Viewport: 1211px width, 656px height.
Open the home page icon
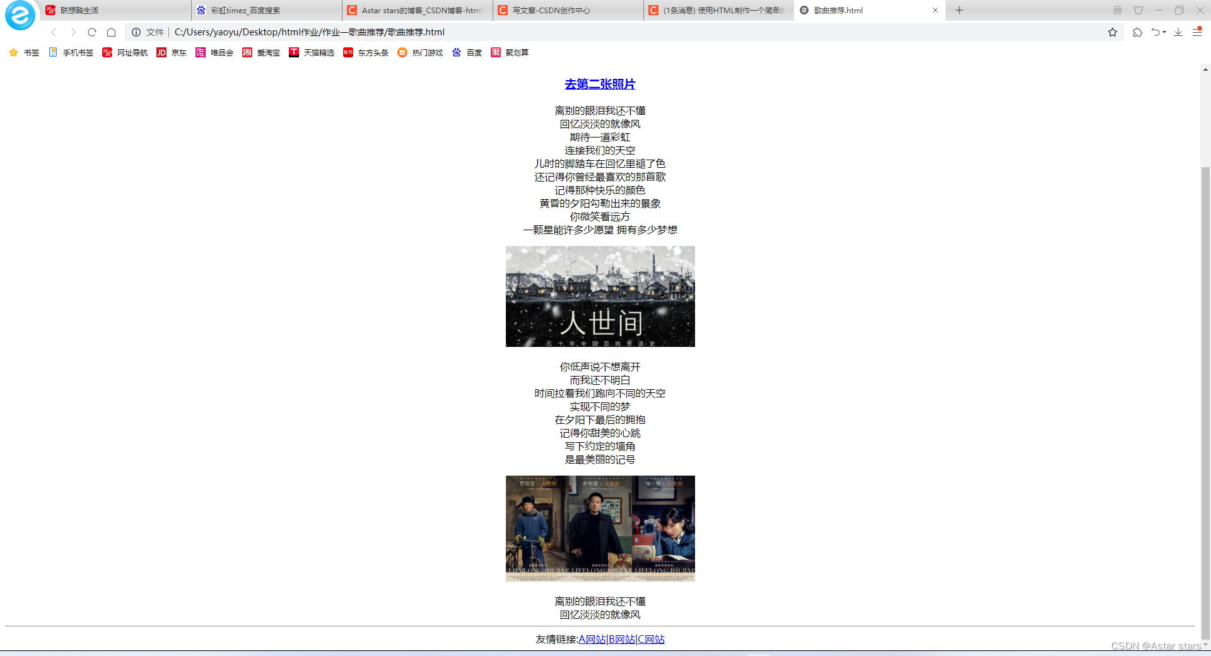pos(111,32)
